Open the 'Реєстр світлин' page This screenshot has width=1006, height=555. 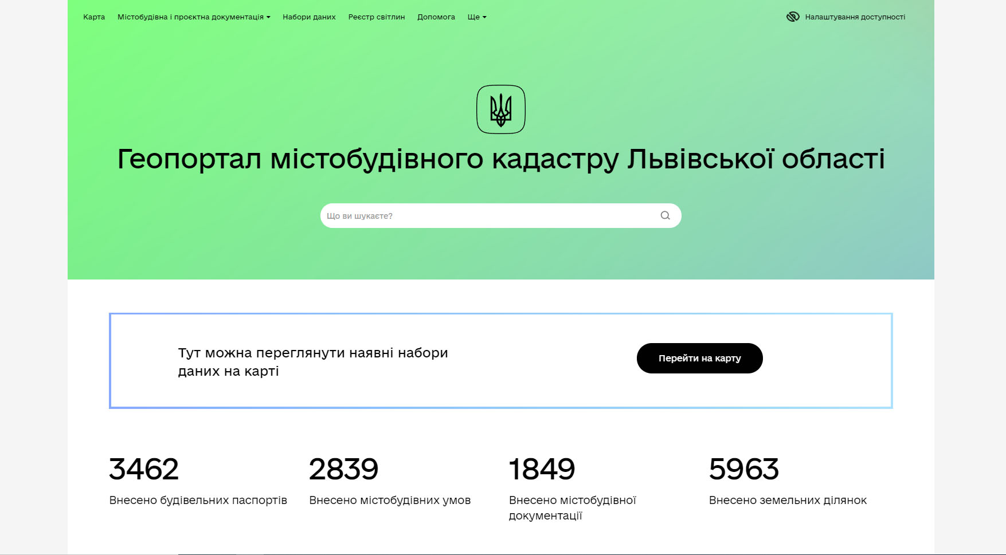click(x=377, y=17)
